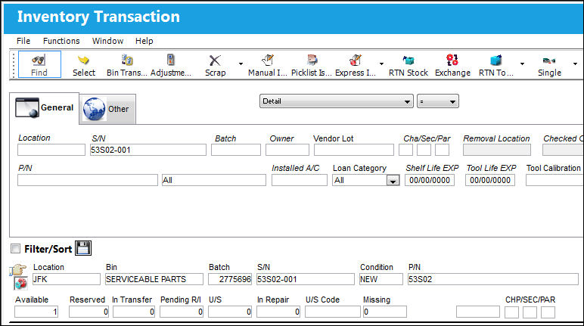Click the S/N search field containing 53S02-001

tap(148, 150)
